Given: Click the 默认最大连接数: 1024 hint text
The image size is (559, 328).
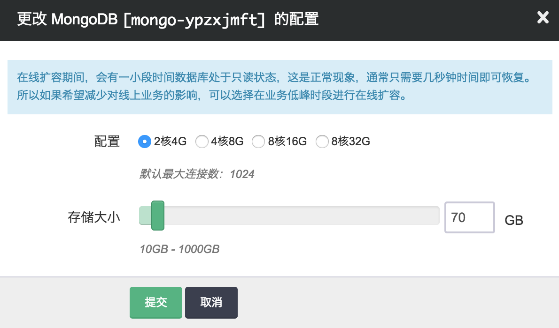Looking at the screenshot, I should pyautogui.click(x=197, y=174).
